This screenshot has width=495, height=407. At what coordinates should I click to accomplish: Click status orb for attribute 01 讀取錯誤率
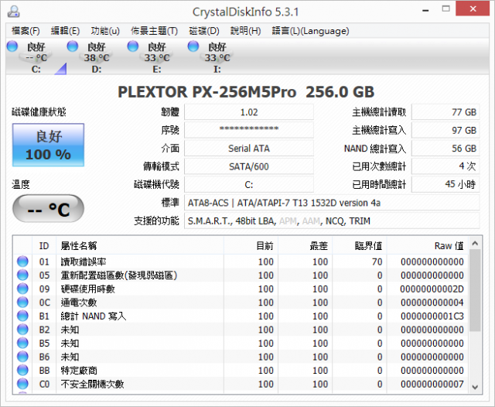[22, 262]
